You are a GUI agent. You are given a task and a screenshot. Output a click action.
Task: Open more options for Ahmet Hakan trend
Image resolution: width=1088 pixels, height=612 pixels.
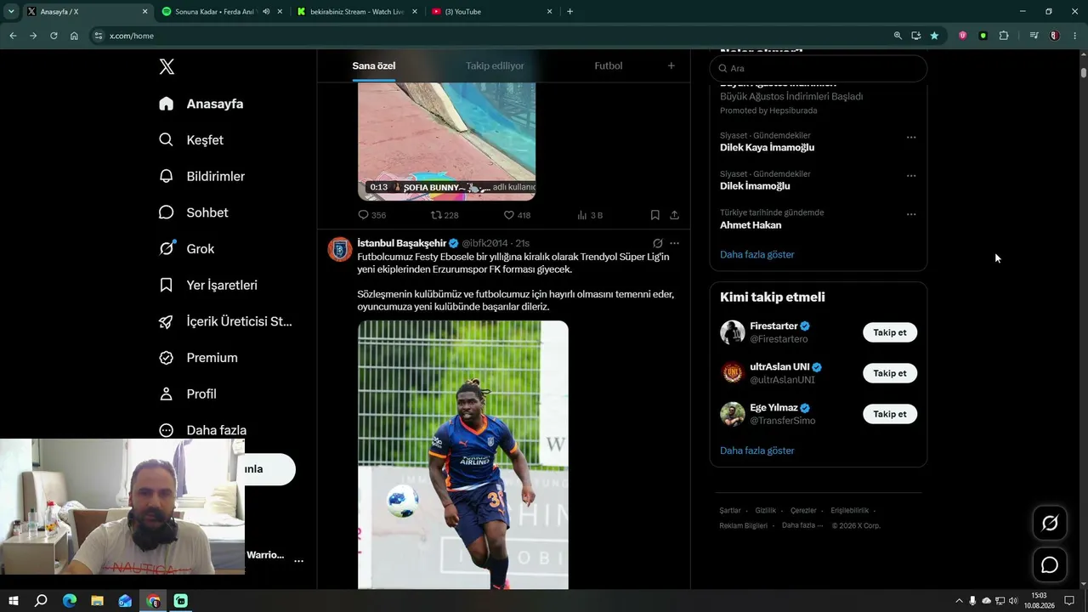911,214
